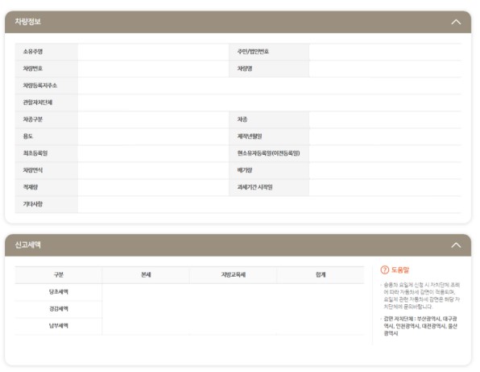The height and width of the screenshot is (372, 480).
Task: Click the 제작년월일 label
Action: pyautogui.click(x=250, y=136)
